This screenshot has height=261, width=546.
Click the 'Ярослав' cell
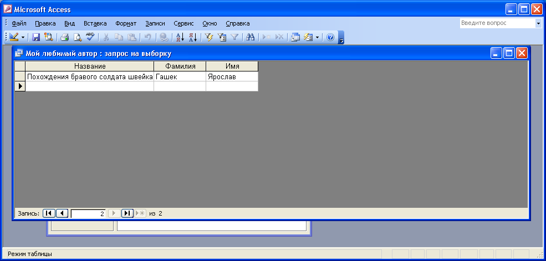pyautogui.click(x=232, y=76)
